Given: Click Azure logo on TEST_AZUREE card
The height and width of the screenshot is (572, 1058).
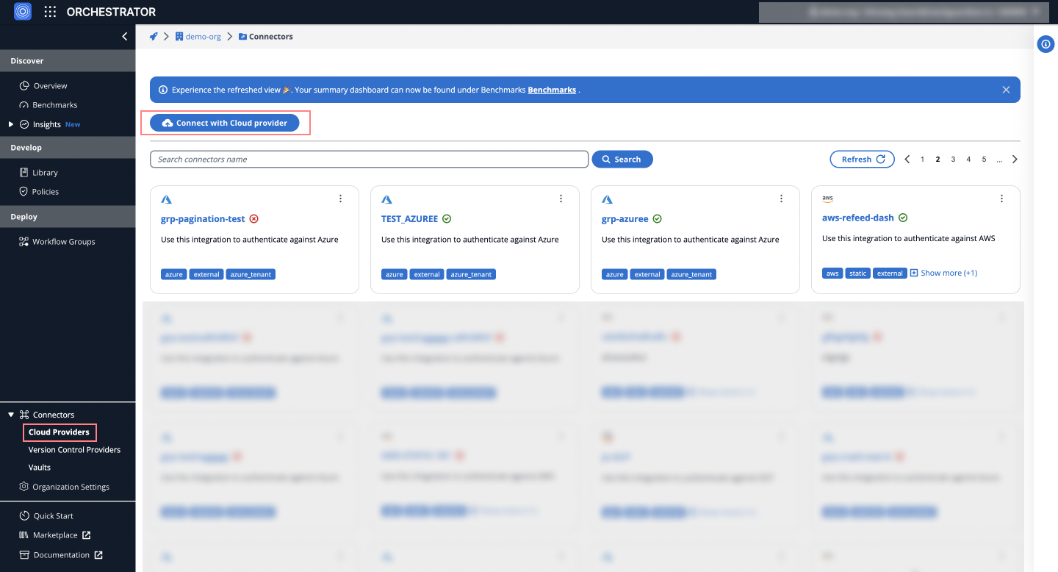Looking at the screenshot, I should 386,199.
